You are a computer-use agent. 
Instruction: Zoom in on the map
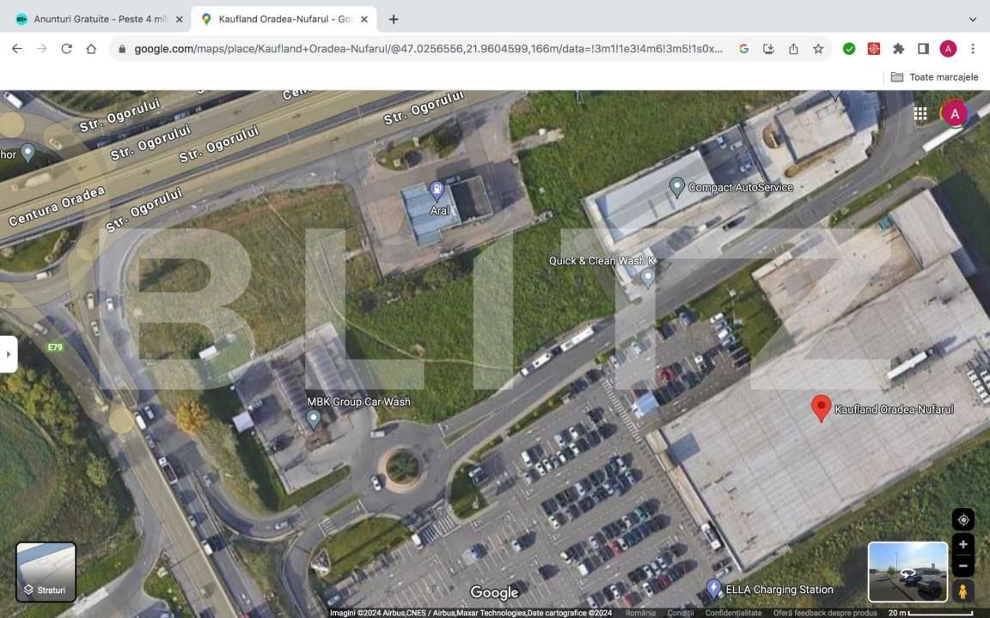[x=963, y=544]
